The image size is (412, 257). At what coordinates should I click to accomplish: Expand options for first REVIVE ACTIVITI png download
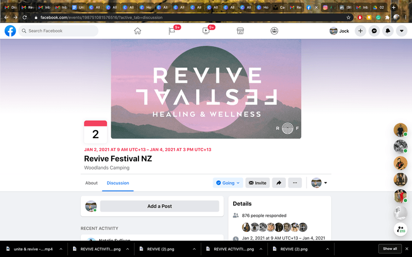click(x=127, y=249)
